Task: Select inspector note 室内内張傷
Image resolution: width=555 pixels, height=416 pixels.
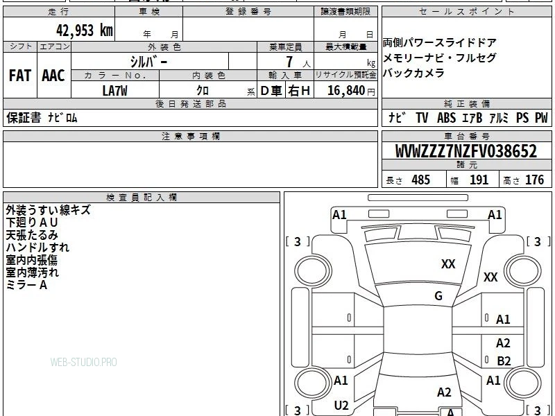Action: click(x=32, y=260)
